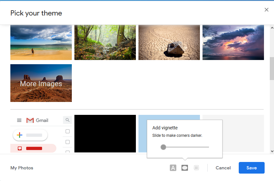The height and width of the screenshot is (181, 274).
Task: Click Cancel to discard theme changes
Action: [x=223, y=168]
